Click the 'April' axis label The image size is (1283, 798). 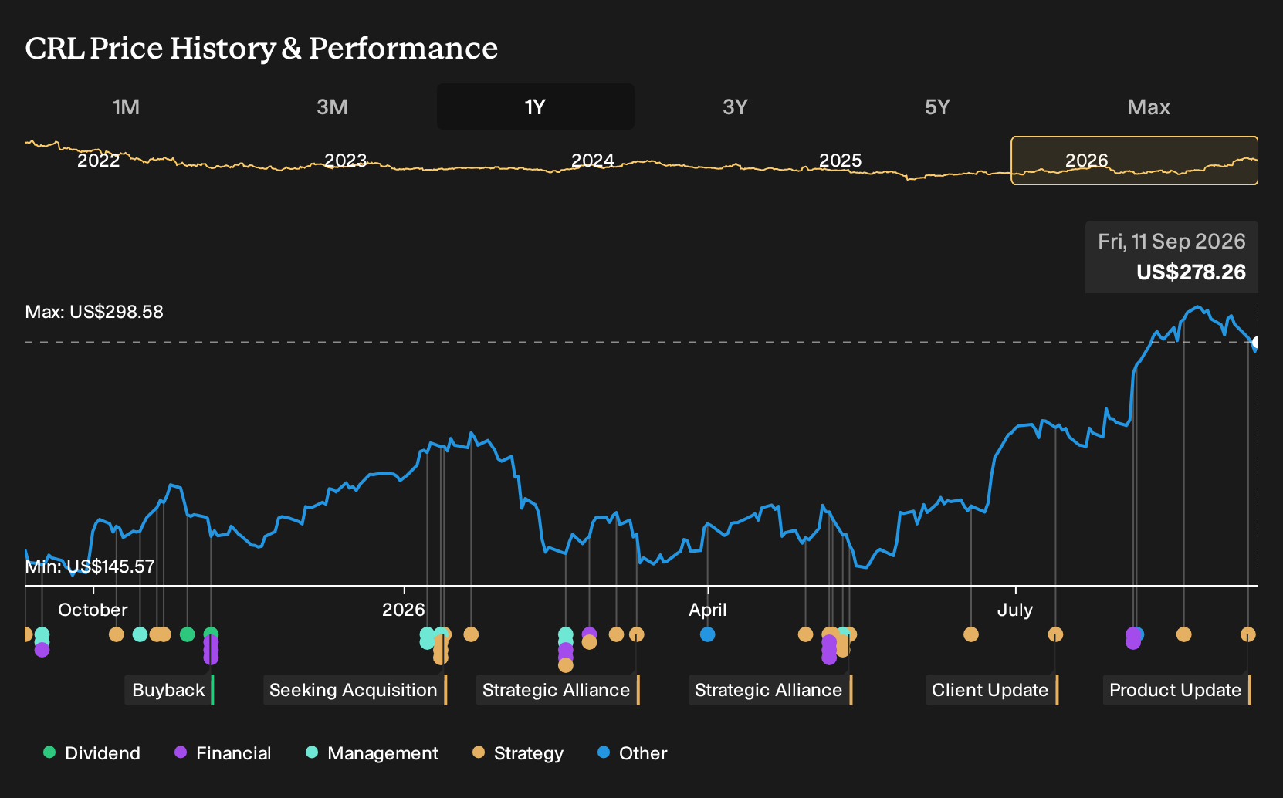click(x=708, y=610)
